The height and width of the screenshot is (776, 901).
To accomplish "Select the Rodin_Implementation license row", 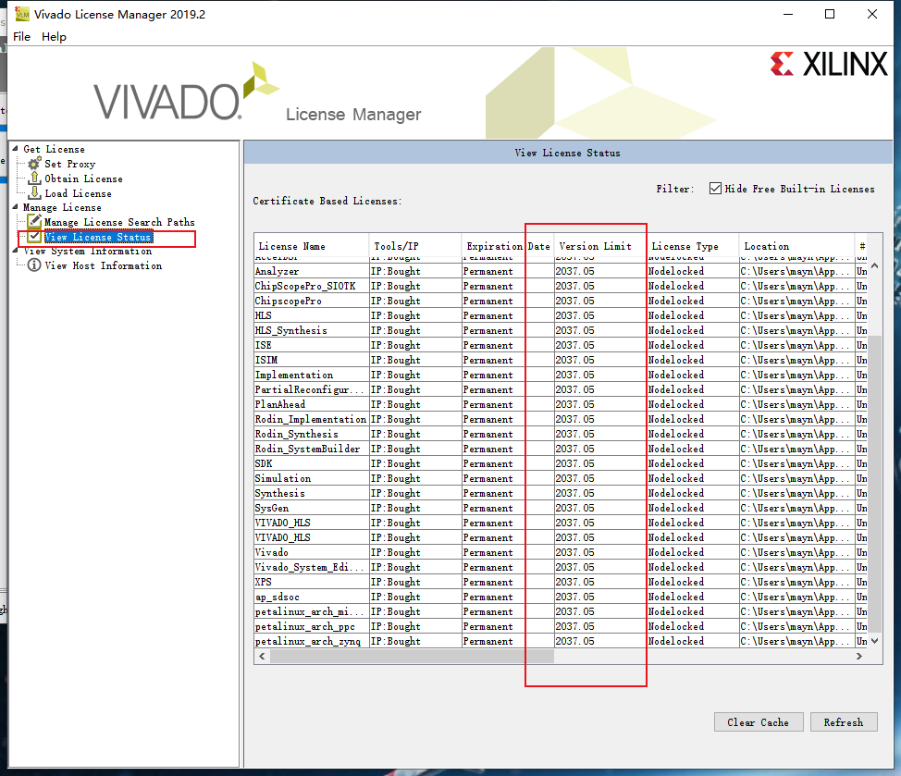I will [x=561, y=419].
